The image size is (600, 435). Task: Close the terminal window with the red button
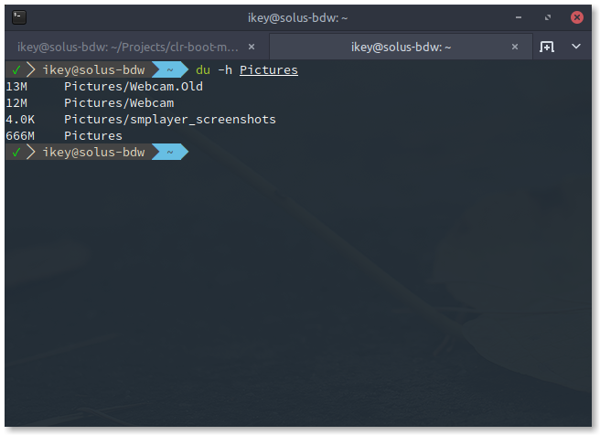576,17
